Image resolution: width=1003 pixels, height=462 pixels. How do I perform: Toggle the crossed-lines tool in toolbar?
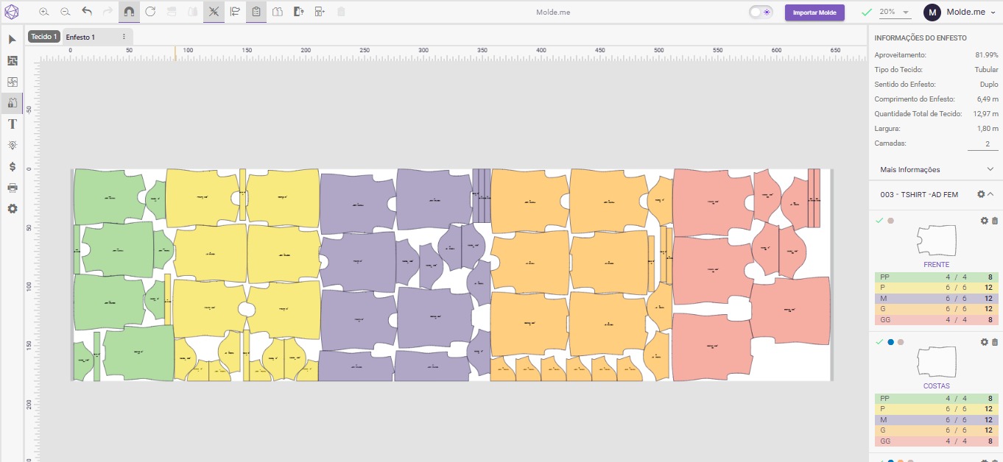[214, 12]
